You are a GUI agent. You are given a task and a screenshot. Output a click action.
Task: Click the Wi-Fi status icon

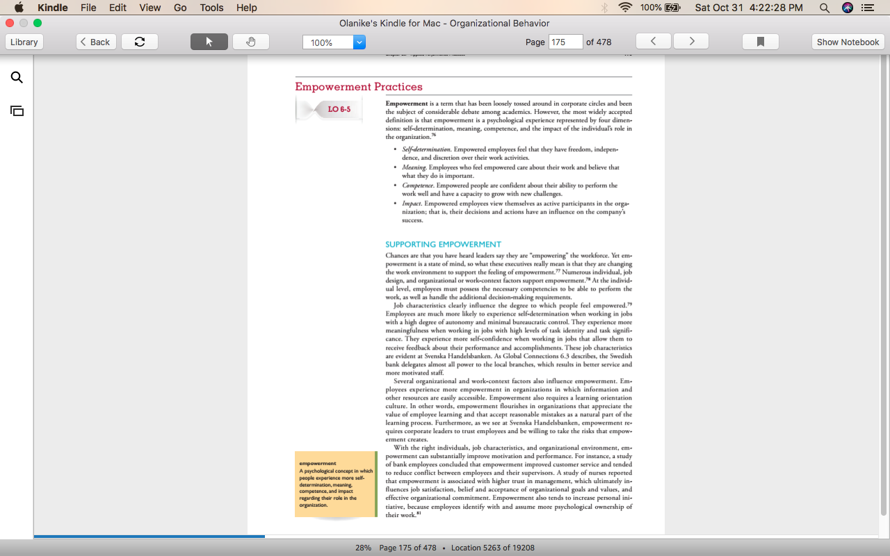(625, 8)
